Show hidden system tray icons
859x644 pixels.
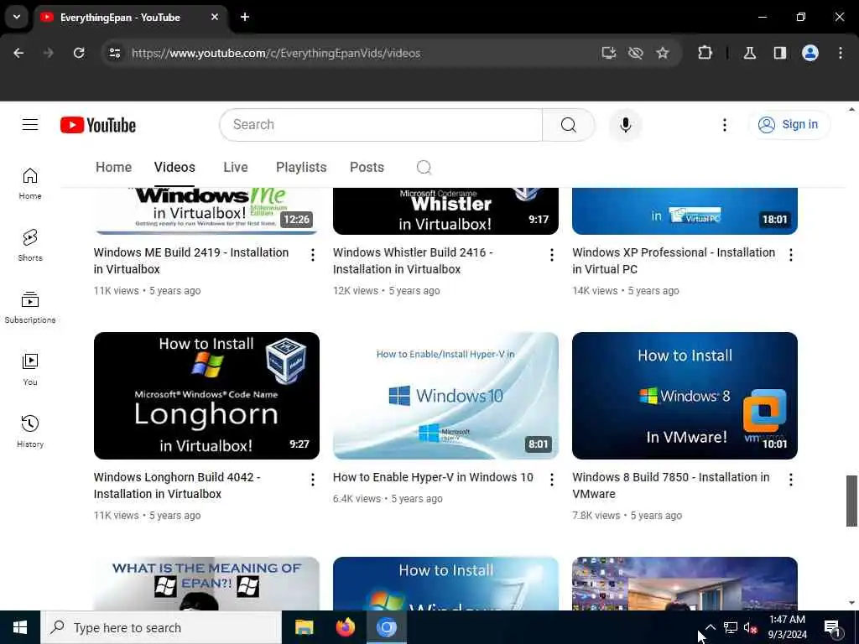pyautogui.click(x=710, y=627)
